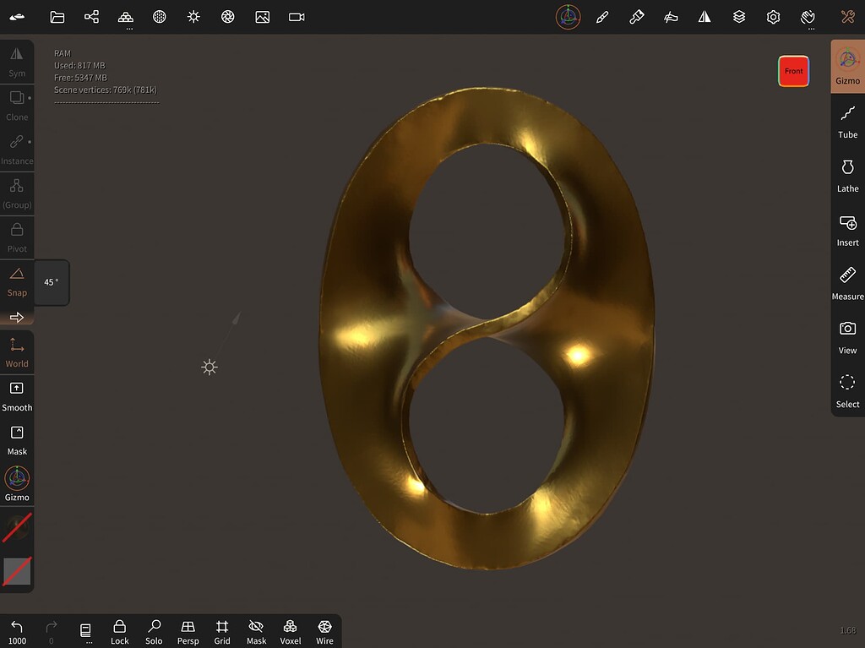Select the Paint brush tool in top toolbar
865x648 pixels.
(x=636, y=17)
